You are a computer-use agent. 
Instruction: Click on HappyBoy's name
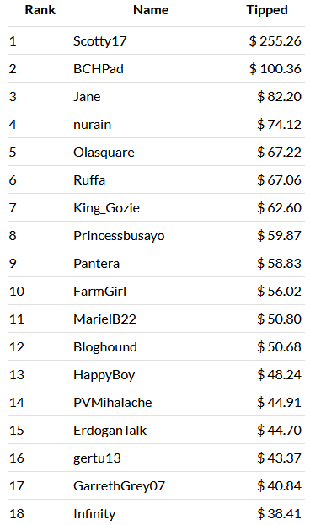[104, 375]
